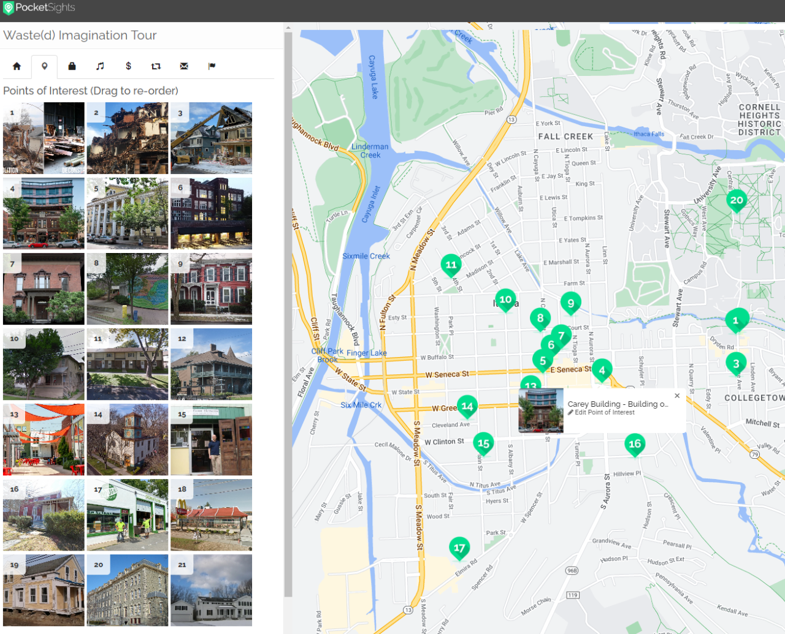Open the envelope messages tab
Image resolution: width=785 pixels, height=634 pixels.
point(184,66)
